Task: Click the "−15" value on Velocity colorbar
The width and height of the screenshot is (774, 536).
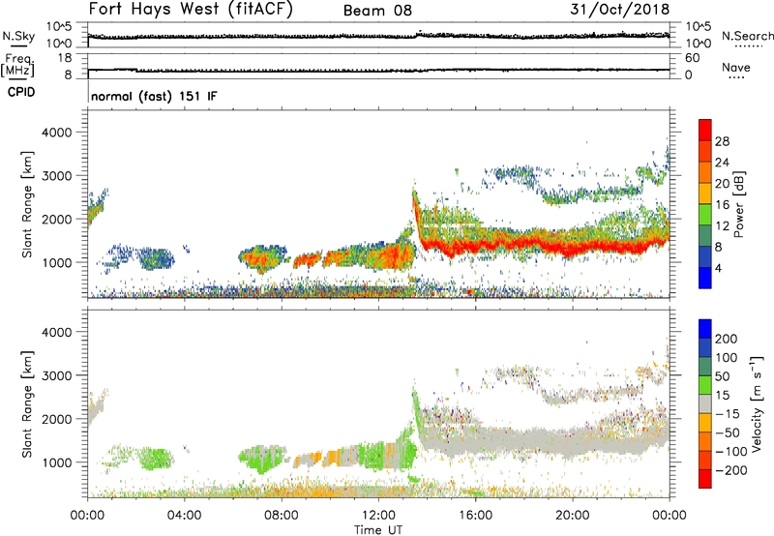Action: coord(728,413)
